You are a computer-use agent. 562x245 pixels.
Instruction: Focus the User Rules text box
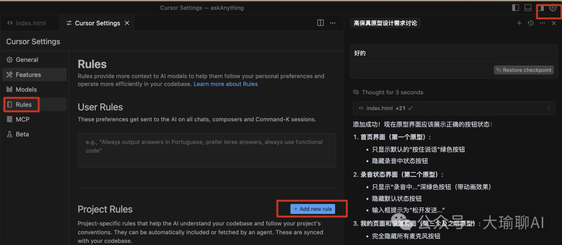coord(207,151)
